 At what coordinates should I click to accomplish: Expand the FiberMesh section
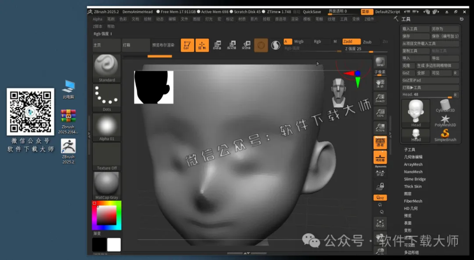[x=413, y=201]
